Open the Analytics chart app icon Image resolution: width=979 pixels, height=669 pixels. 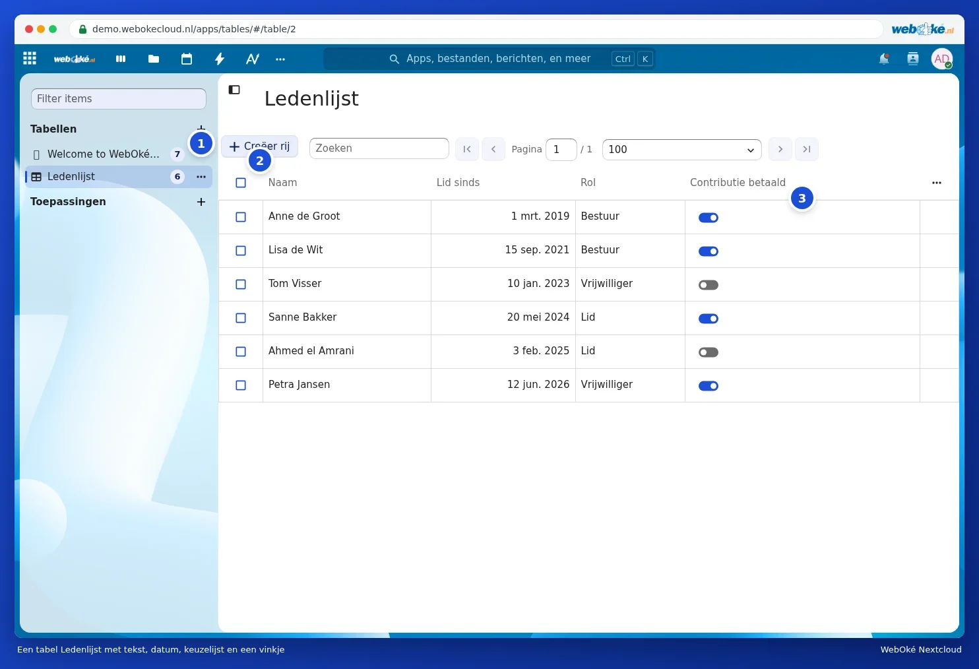pos(253,59)
